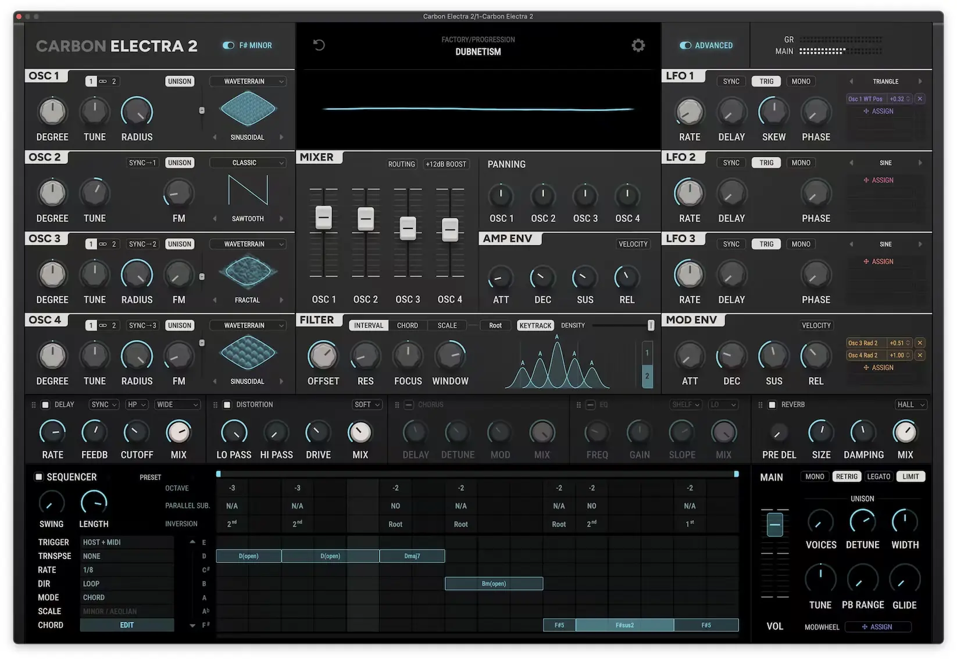Open settings with the gear icon
957x659 pixels.
[x=638, y=45]
